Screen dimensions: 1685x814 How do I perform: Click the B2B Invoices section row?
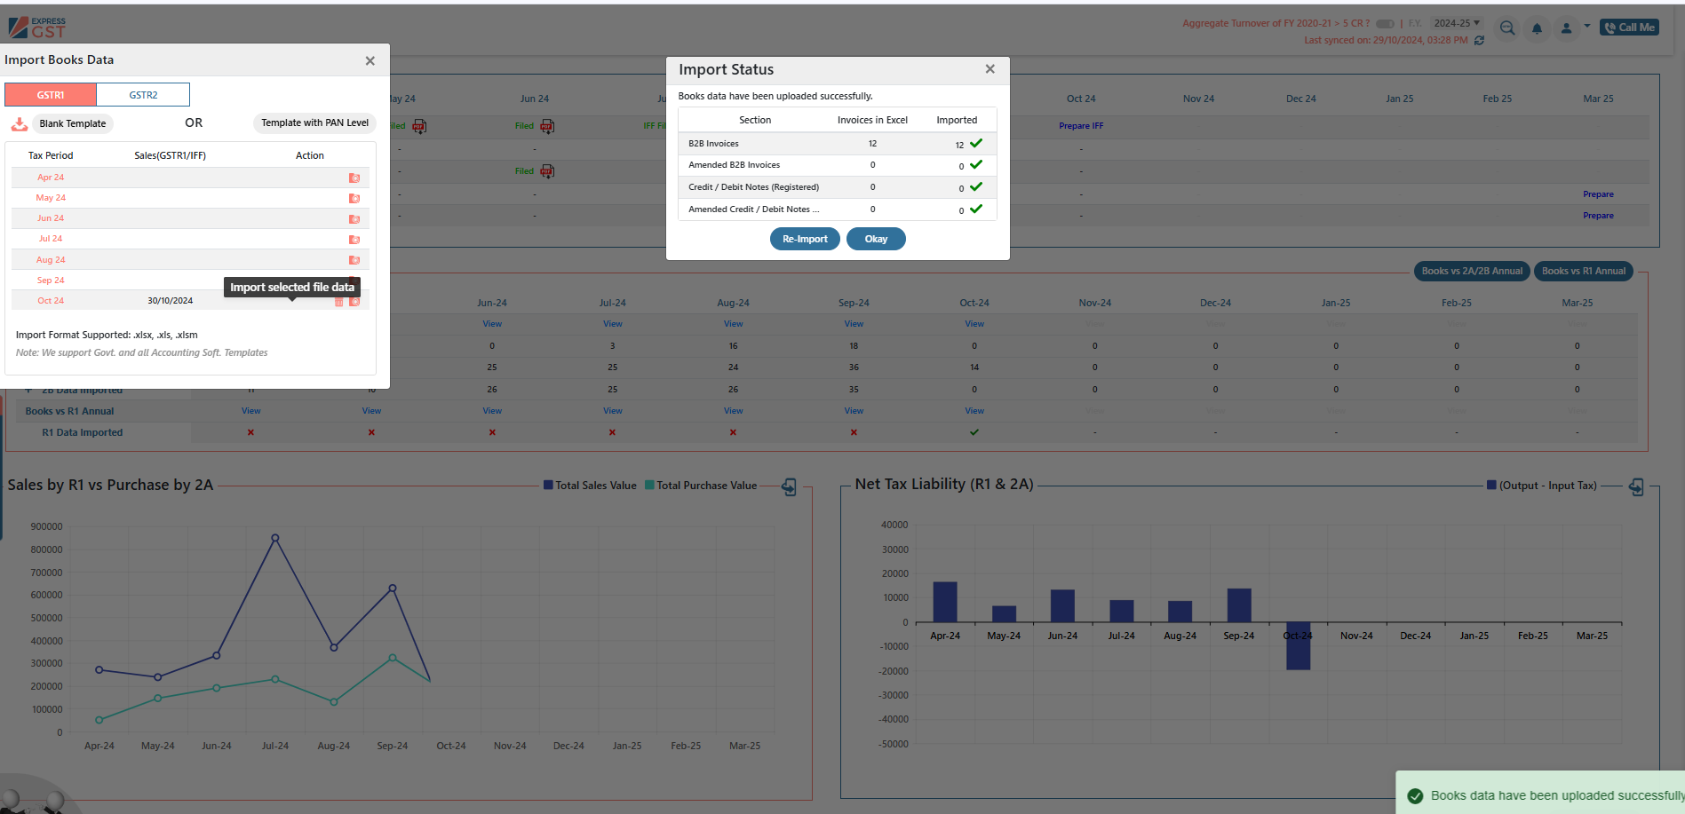838,144
